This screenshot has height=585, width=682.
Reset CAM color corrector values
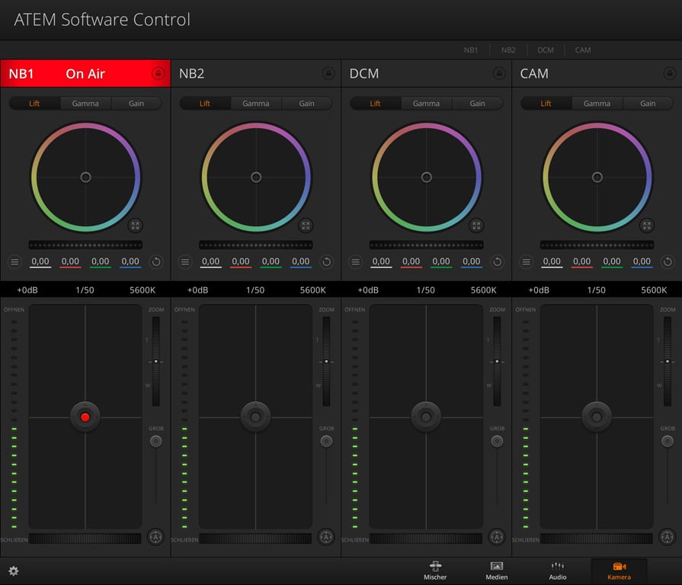coord(668,261)
